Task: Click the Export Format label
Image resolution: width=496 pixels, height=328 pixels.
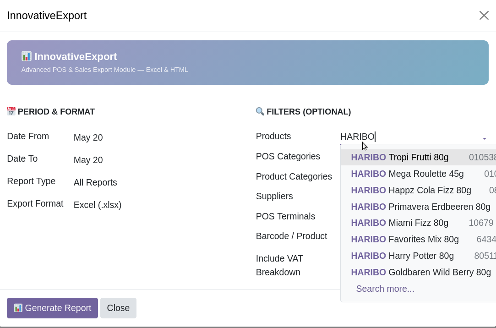Action: 35,203
